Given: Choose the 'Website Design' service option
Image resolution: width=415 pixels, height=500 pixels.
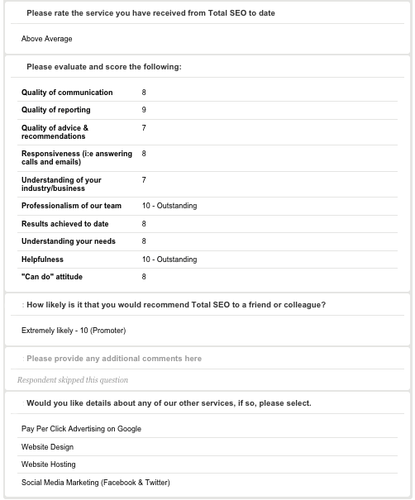Looking at the screenshot, I should (x=47, y=447).
